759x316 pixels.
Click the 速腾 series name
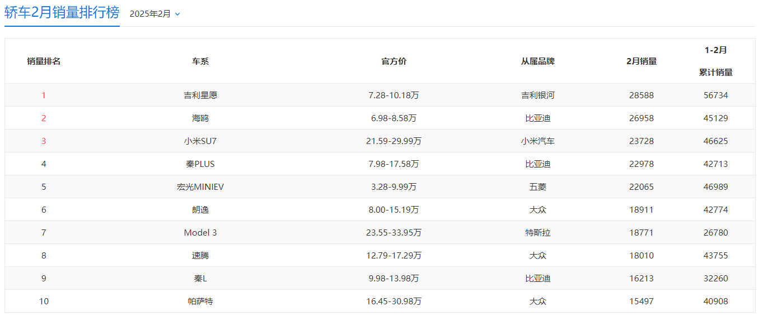(200, 256)
